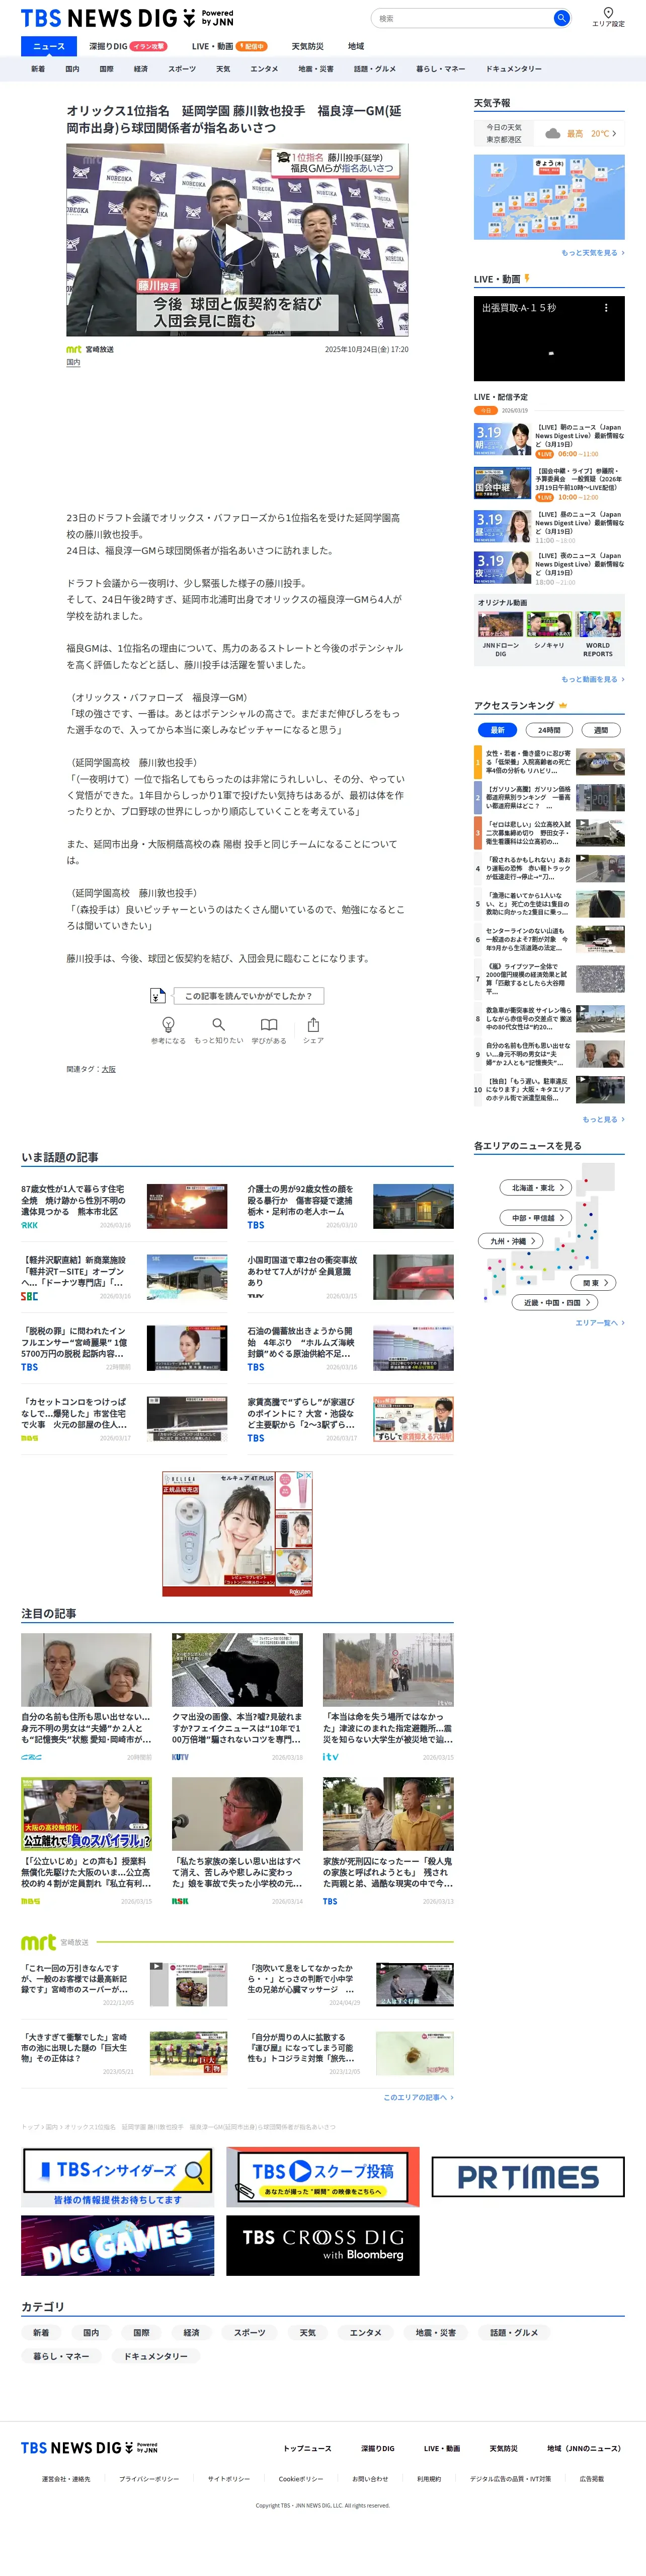This screenshot has width=646, height=2576.
Task: Open the footer 利用規約 link
Action: pyautogui.click(x=429, y=2479)
